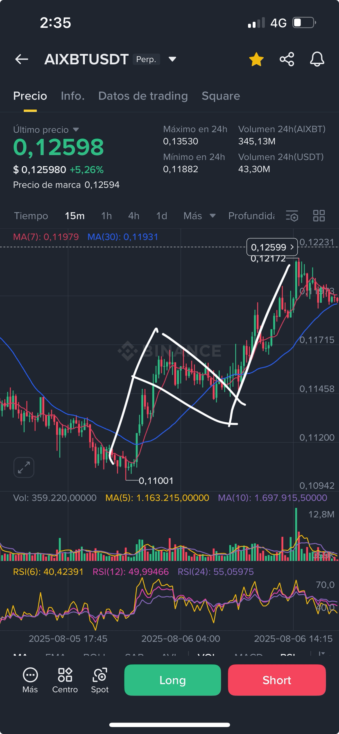Screen dimensions: 339x734
Task: Tap the red Short button
Action: tap(277, 680)
